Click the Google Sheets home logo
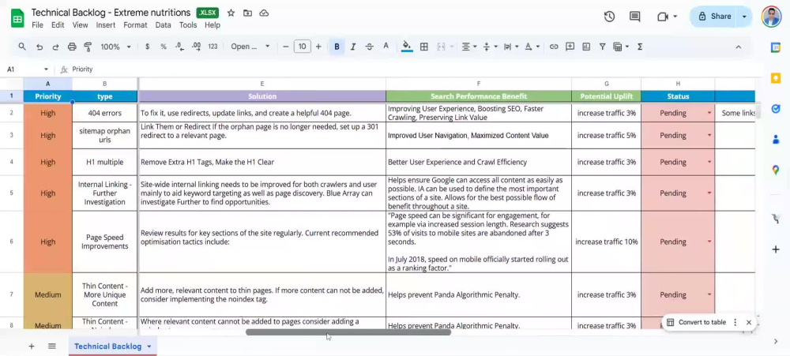This screenshot has width=790, height=356. (x=17, y=19)
